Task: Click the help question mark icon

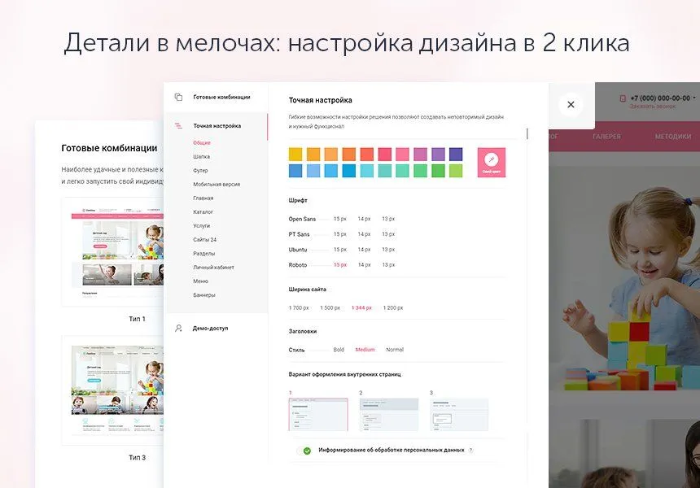Action: [x=470, y=450]
